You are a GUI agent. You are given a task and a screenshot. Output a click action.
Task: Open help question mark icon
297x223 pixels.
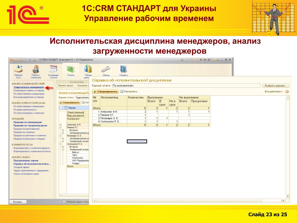click(x=287, y=91)
